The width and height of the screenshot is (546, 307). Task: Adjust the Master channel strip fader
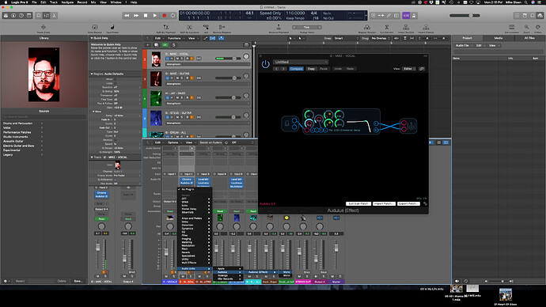336,248
